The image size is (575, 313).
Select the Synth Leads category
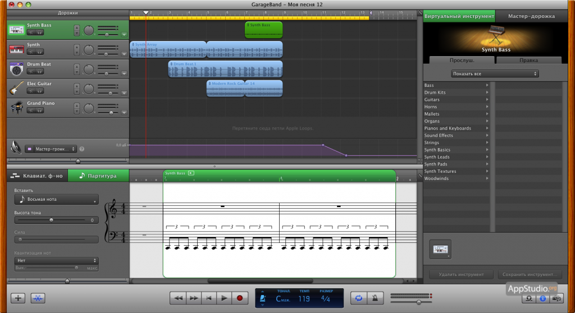pyautogui.click(x=457, y=157)
